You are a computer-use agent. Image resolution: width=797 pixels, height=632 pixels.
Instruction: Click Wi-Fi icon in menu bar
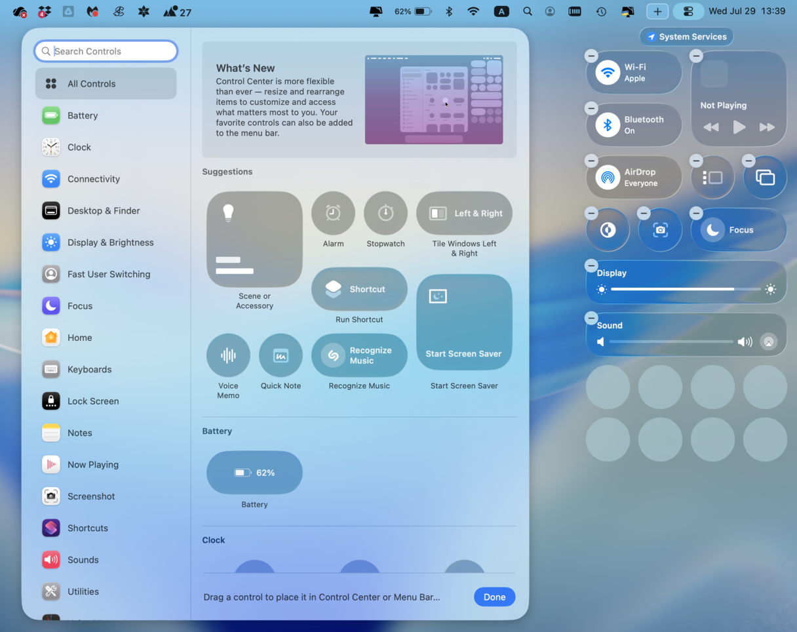[473, 11]
